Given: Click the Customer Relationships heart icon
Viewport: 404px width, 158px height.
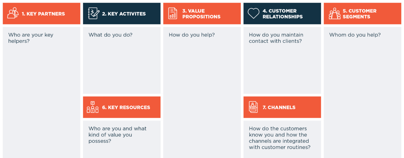Looking at the screenshot, I should 253,13.
